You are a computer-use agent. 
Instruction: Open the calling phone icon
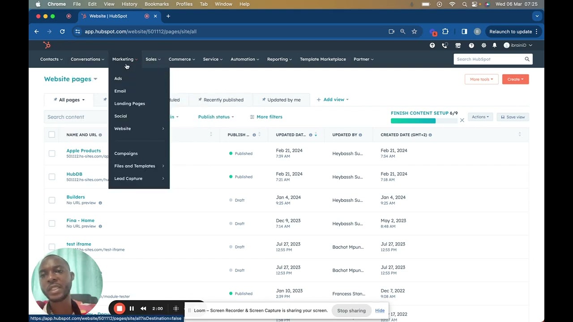[x=445, y=45]
